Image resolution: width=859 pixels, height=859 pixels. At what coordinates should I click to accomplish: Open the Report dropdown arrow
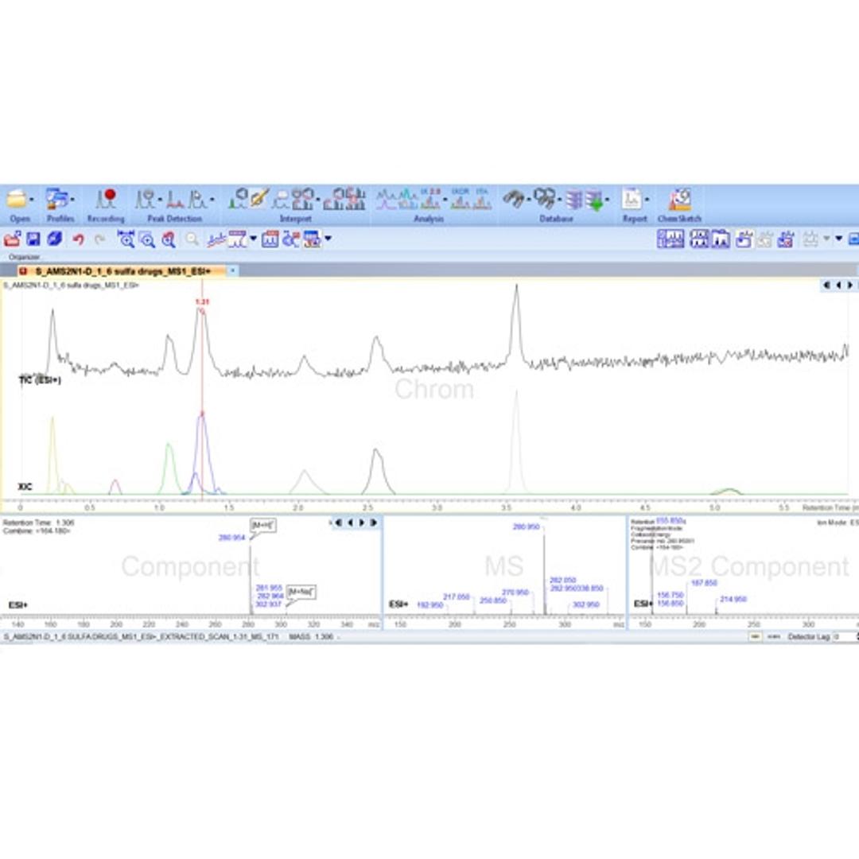(x=648, y=199)
